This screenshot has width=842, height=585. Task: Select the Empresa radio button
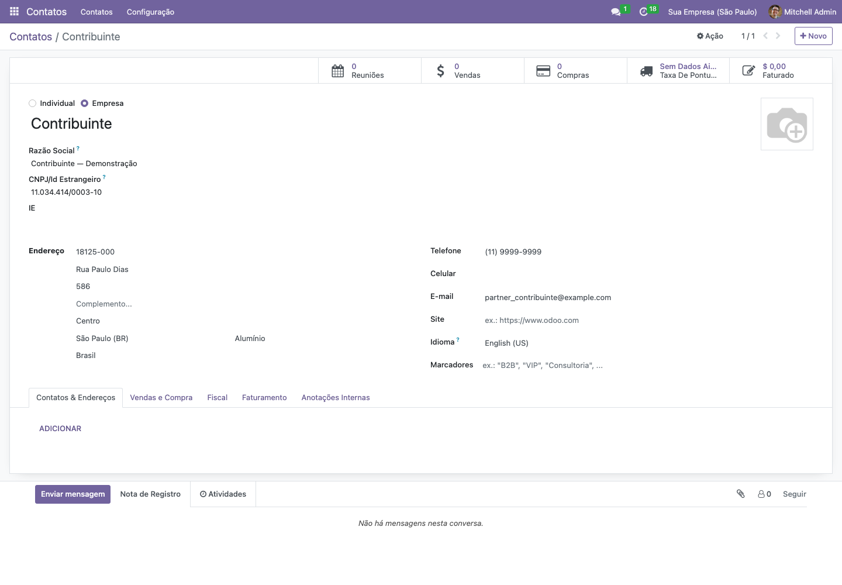85,104
